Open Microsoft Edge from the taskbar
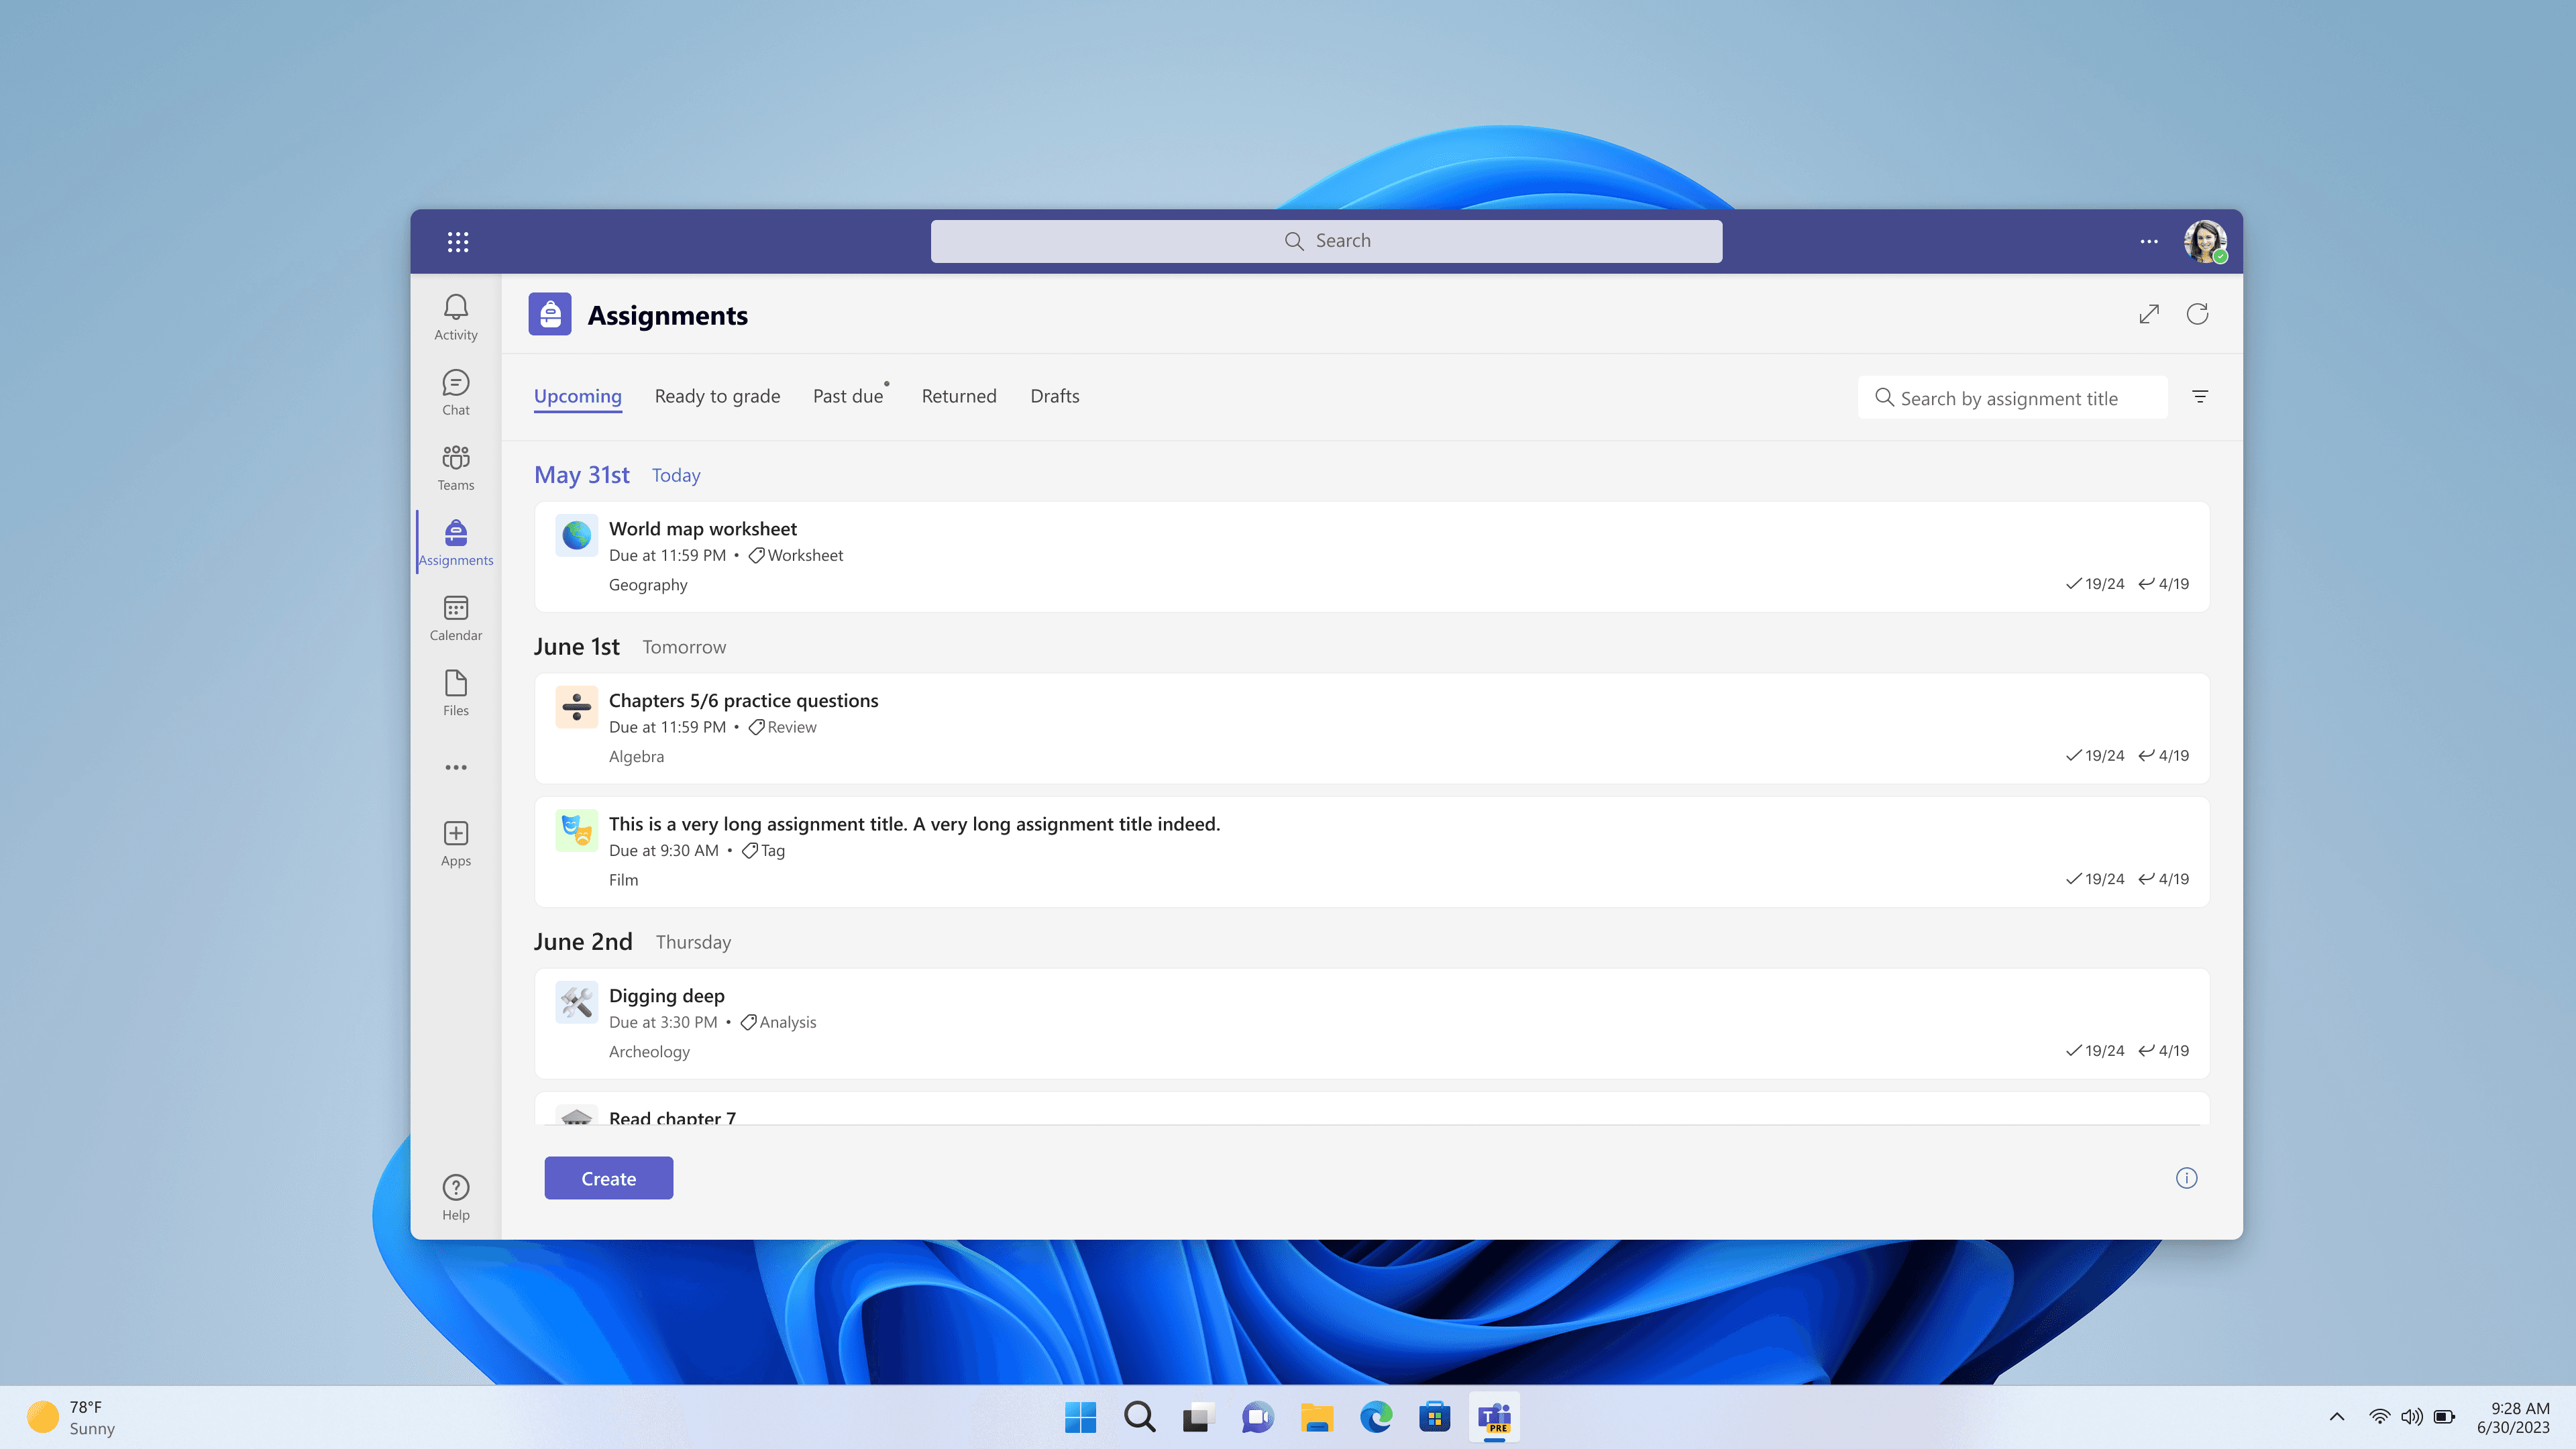The width and height of the screenshot is (2576, 1449). pyautogui.click(x=1376, y=1417)
